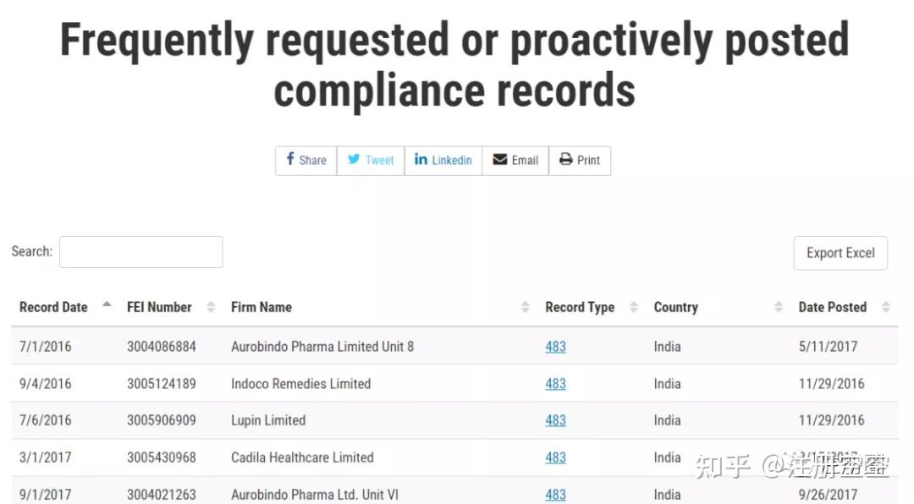Viewport: 914px width, 504px height.
Task: Sort table by Country column
Action: click(778, 307)
